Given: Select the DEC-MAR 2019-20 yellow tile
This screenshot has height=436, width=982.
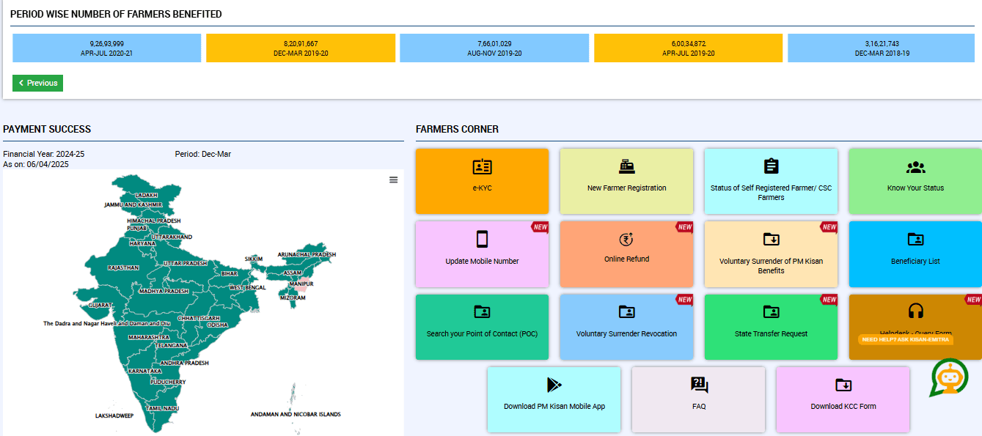Looking at the screenshot, I should point(301,48).
